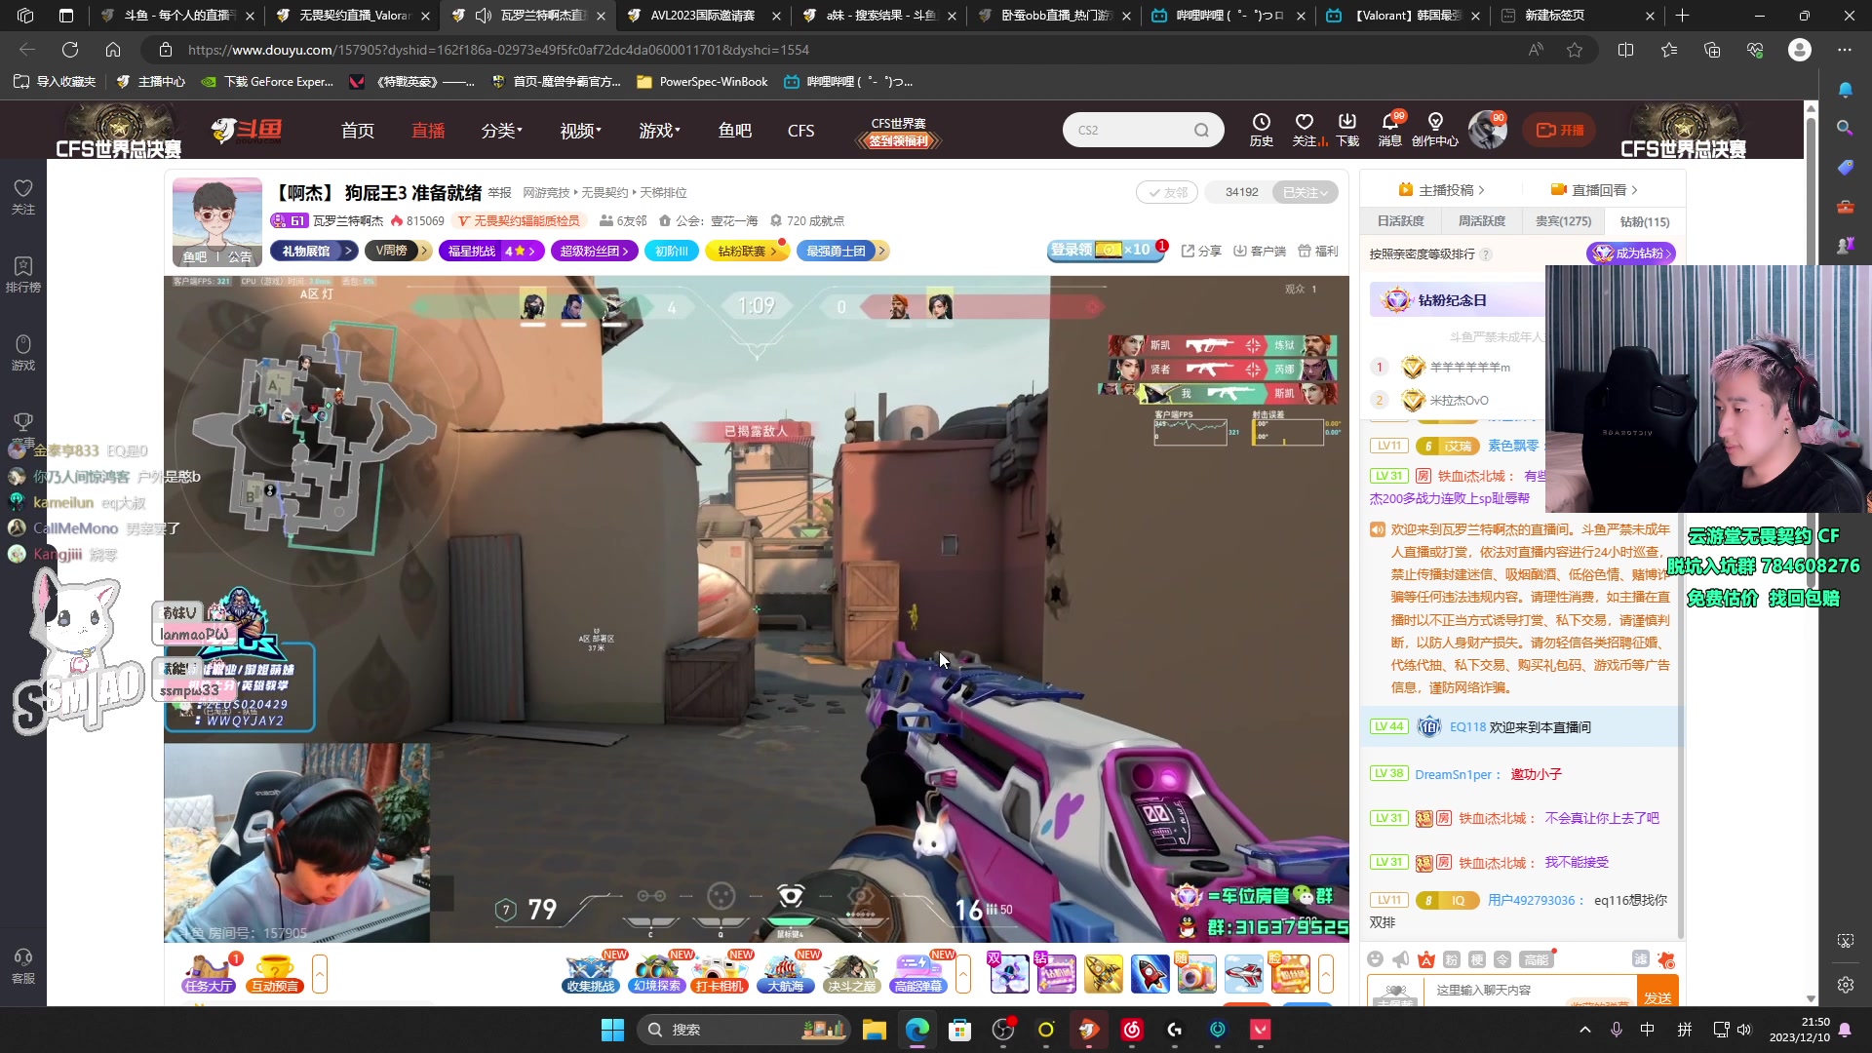Expand 视频 menu dropdown in header
Image resolution: width=1872 pixels, height=1053 pixels.
click(x=581, y=131)
